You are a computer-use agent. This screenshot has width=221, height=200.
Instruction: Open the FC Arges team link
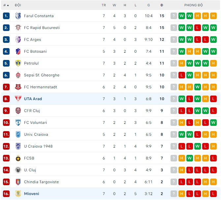pyautogui.click(x=32, y=40)
